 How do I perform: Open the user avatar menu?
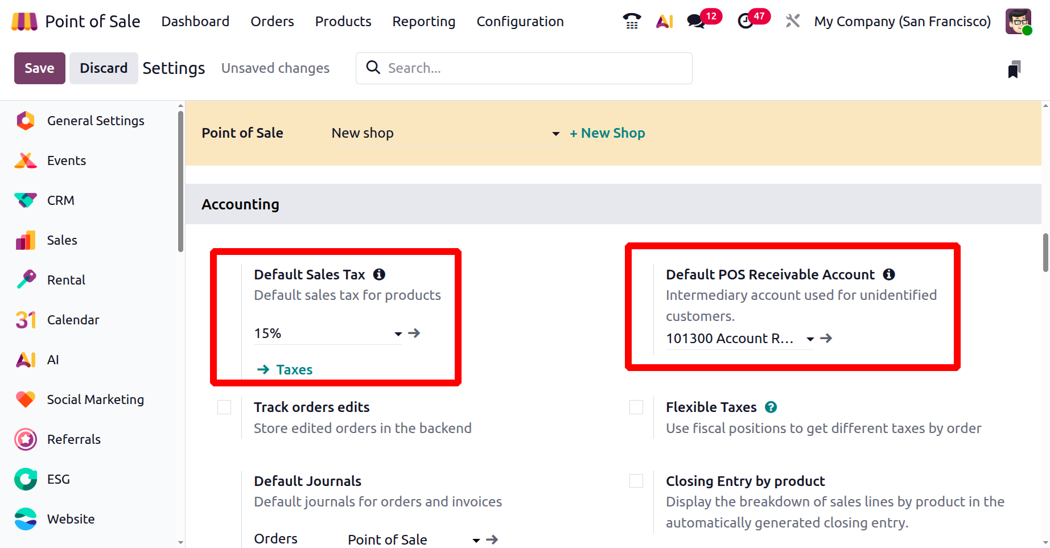[x=1018, y=22]
